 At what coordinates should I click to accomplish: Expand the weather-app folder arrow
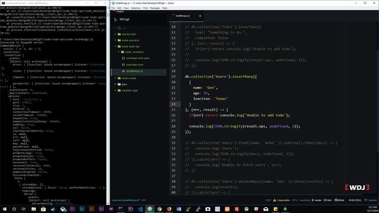(x=115, y=91)
